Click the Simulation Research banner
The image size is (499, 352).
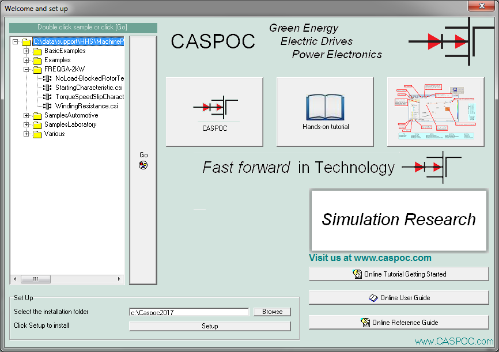click(x=399, y=220)
